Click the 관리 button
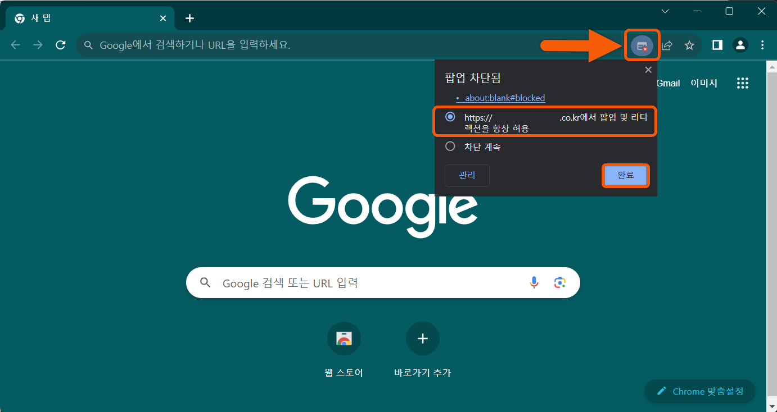777x412 pixels. (467, 175)
